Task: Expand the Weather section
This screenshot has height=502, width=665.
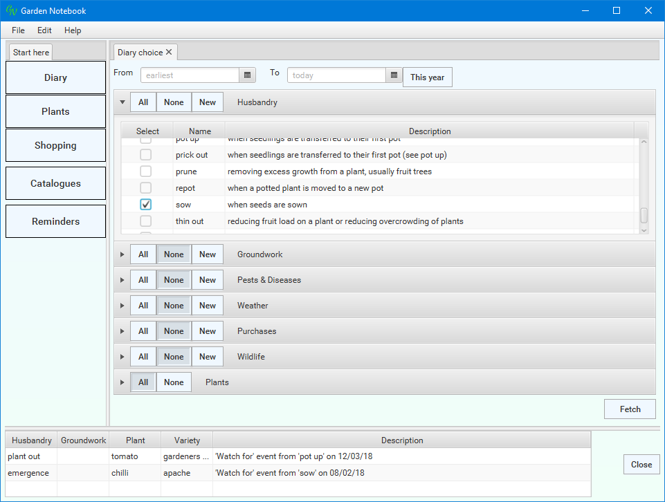Action: click(122, 306)
